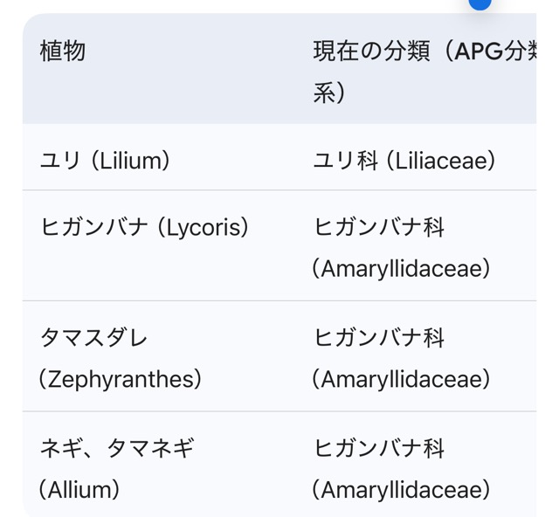Select the ユリ (Lilium) plant cell

pos(105,161)
